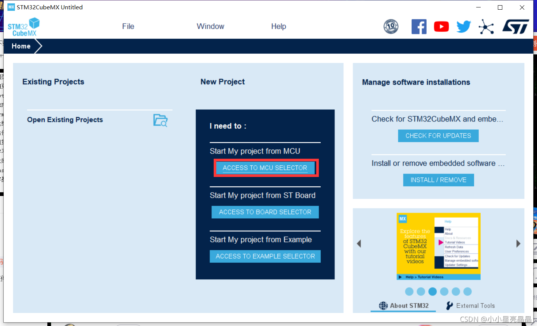
Task: Select the fourth carousel dot
Action: [444, 291]
